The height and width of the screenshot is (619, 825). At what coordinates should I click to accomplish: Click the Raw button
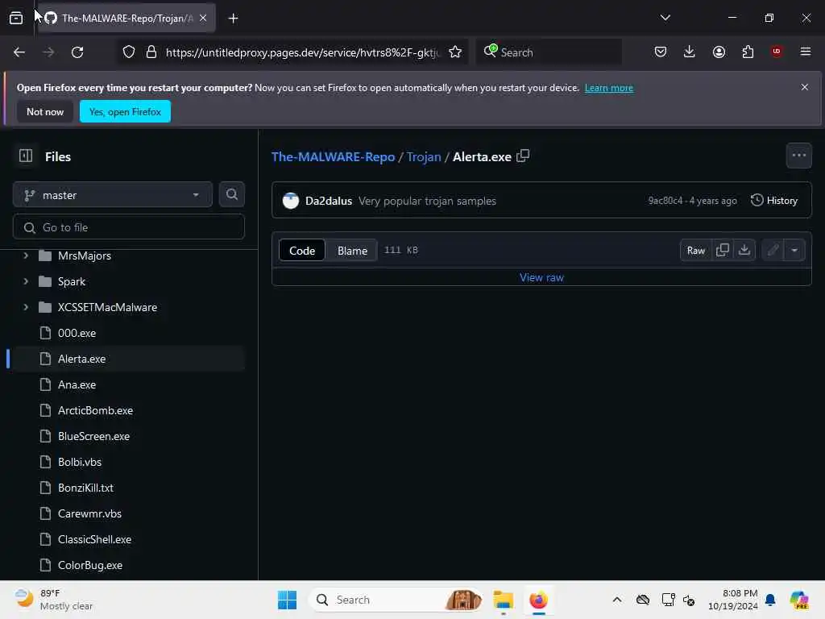tap(695, 250)
